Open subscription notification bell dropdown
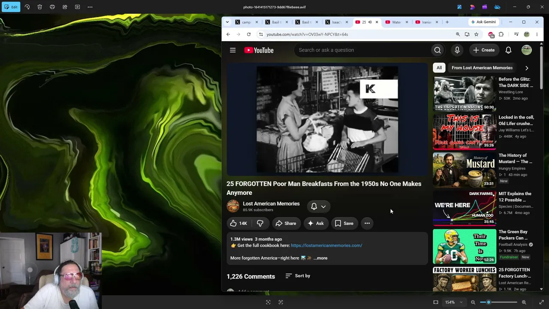Viewport: 549px width, 309px height. (x=319, y=206)
